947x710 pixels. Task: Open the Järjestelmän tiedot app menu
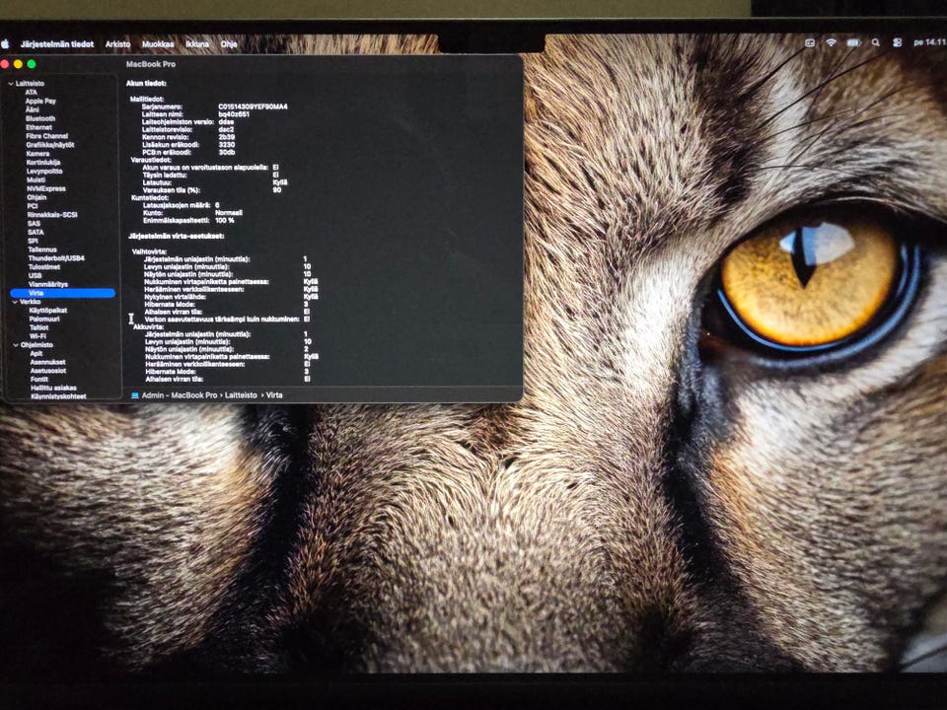point(57,44)
